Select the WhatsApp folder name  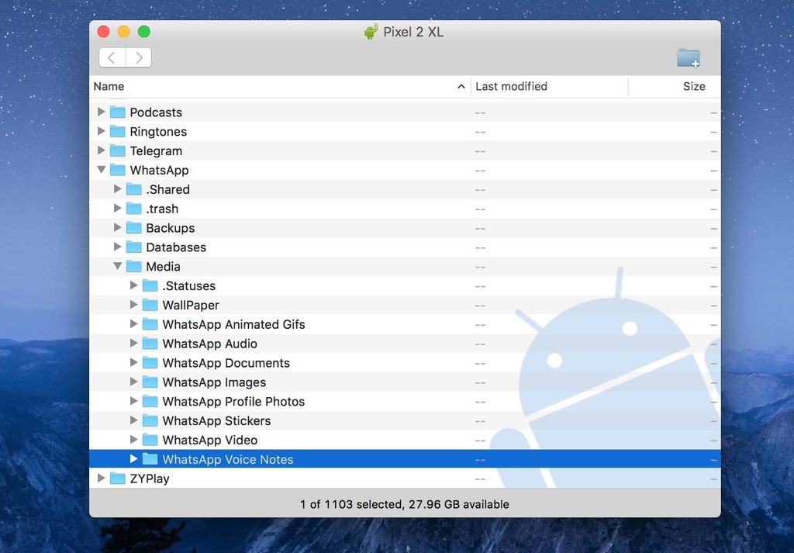160,170
